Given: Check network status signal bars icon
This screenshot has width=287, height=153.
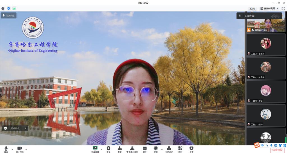Looking at the screenshot, I should pos(14,8).
